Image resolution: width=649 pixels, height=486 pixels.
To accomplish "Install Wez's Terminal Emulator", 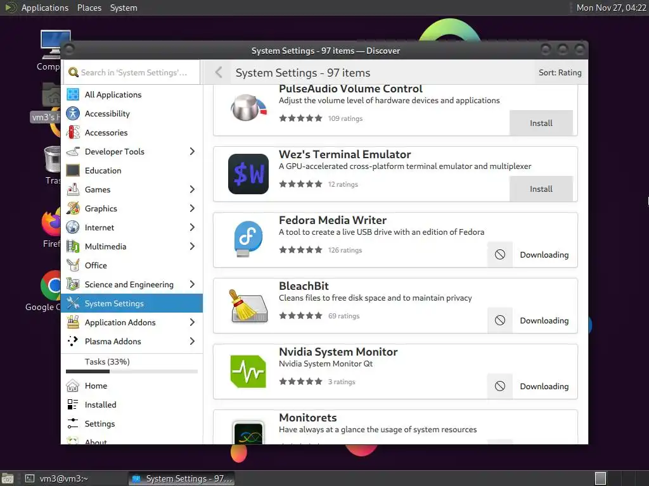I will (541, 189).
